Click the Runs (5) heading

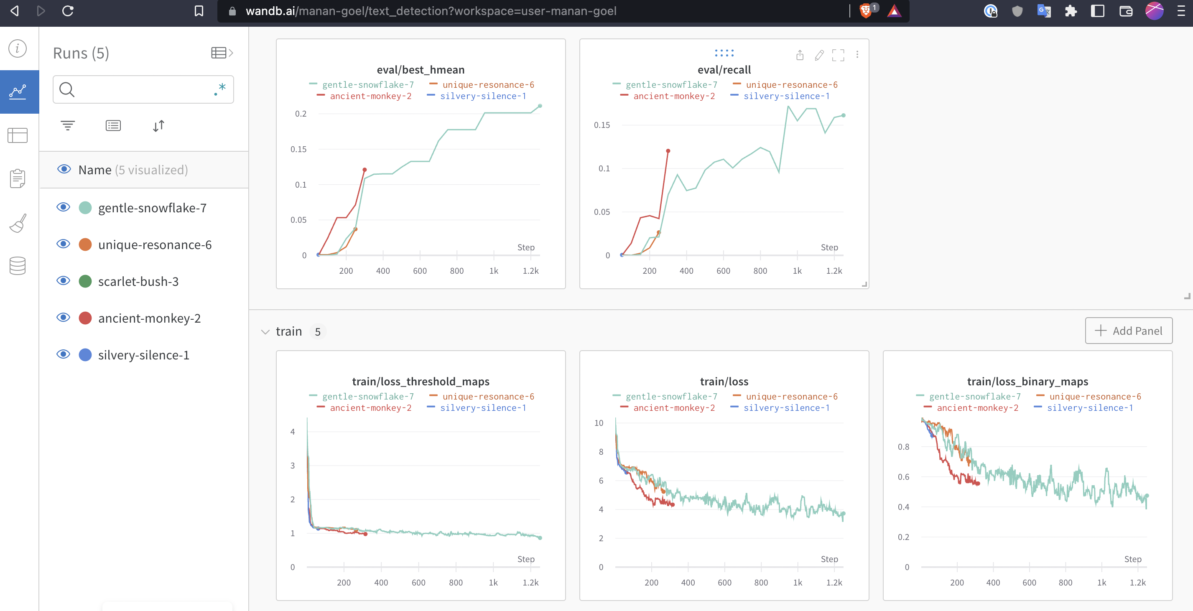[x=81, y=53]
